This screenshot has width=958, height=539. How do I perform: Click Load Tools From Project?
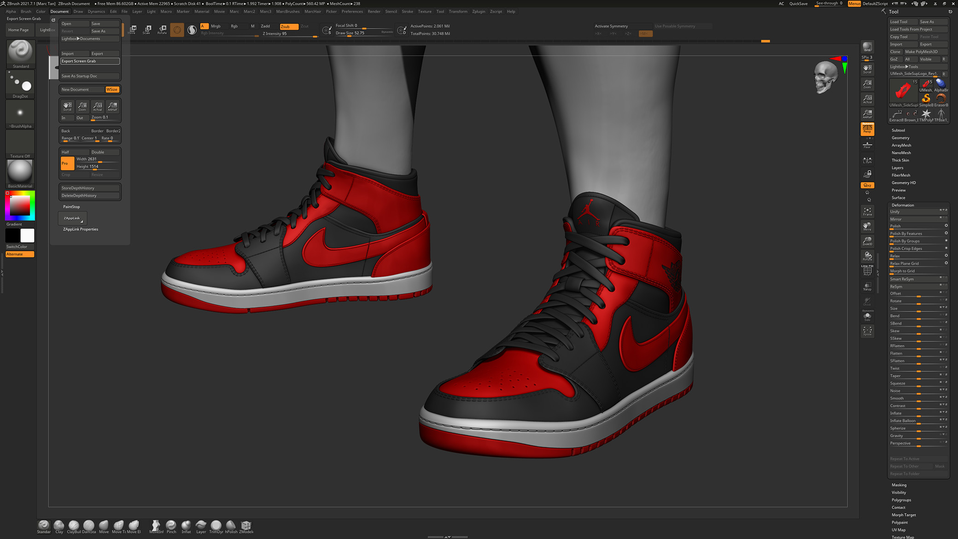[918, 29]
